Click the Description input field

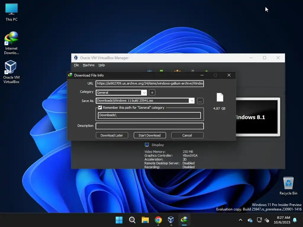point(150,126)
